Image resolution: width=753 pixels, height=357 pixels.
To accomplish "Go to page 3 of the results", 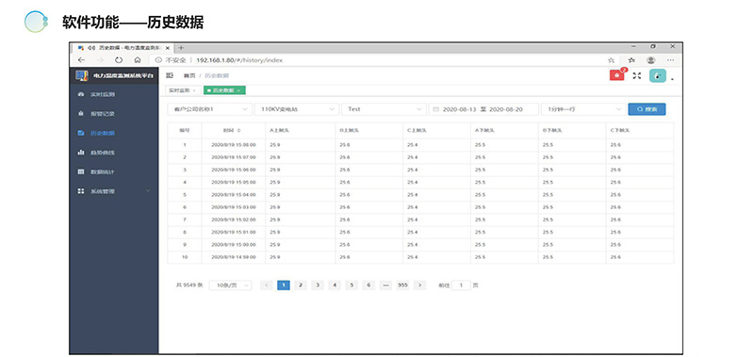I will 318,285.
